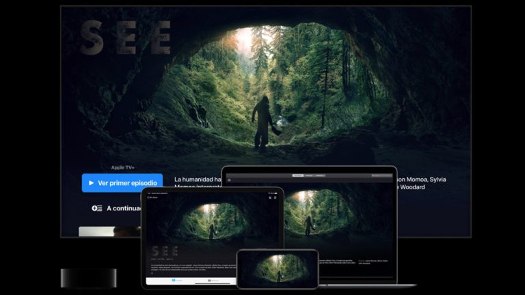Click the play triangle in the blue button
The image size is (525, 295).
(91, 183)
